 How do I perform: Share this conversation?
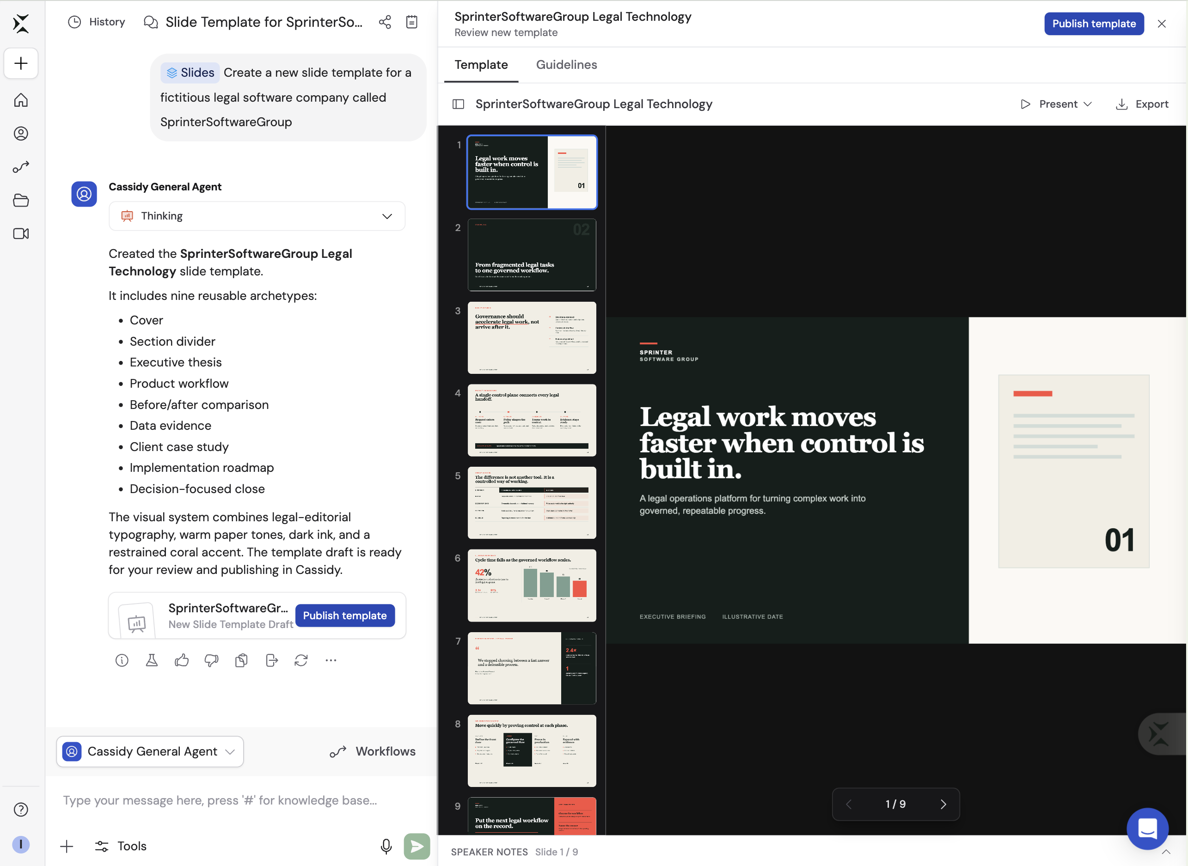(385, 22)
